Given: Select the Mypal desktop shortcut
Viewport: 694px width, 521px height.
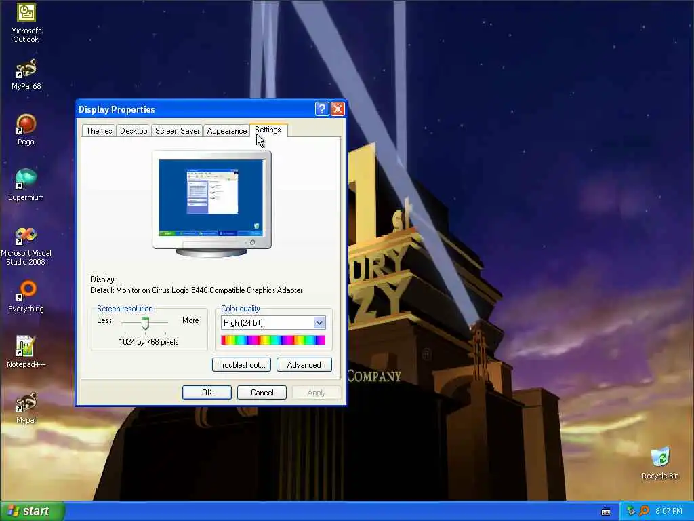Looking at the screenshot, I should tap(26, 408).
